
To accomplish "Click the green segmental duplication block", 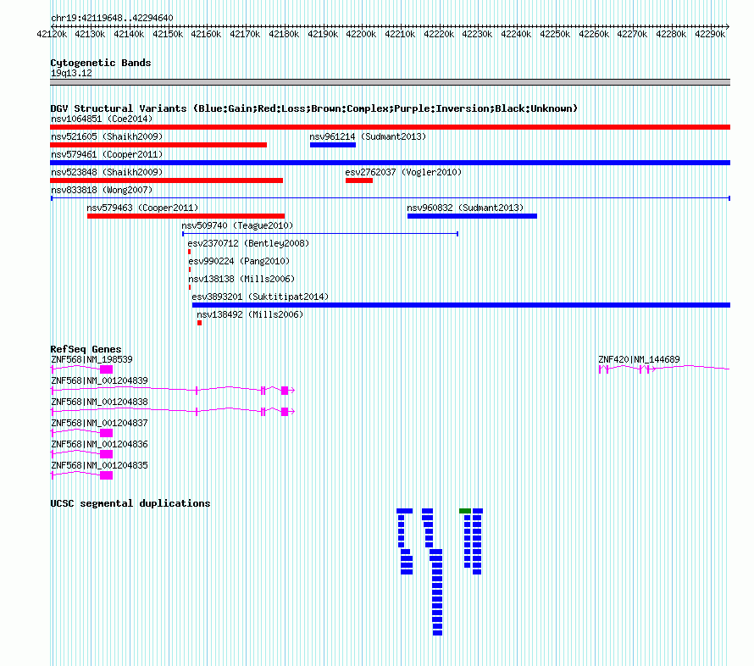I will tap(465, 511).
